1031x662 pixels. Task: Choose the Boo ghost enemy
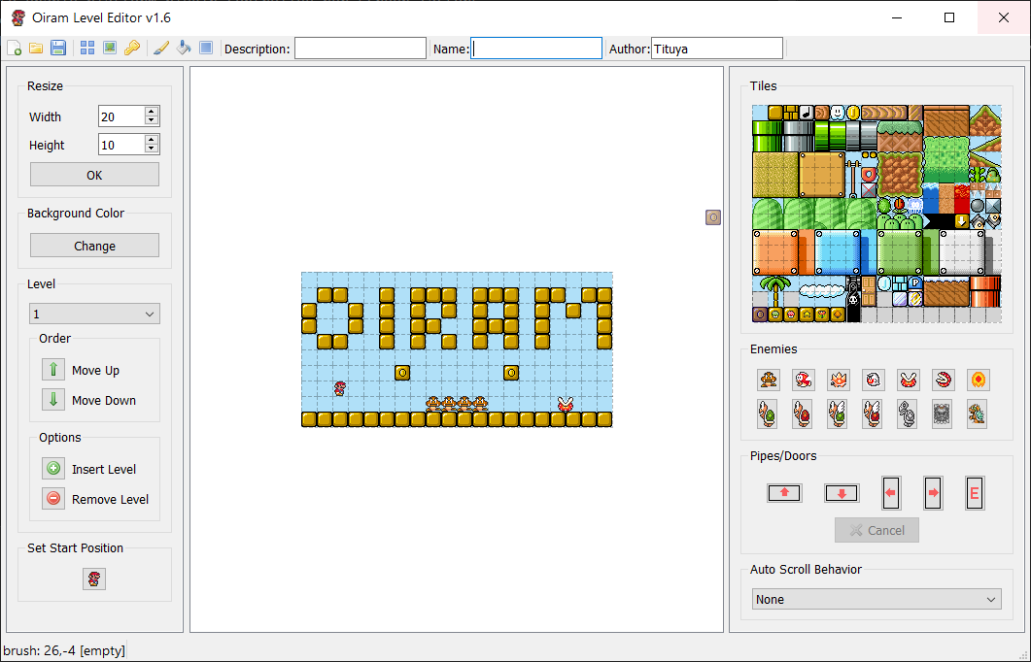coord(874,380)
